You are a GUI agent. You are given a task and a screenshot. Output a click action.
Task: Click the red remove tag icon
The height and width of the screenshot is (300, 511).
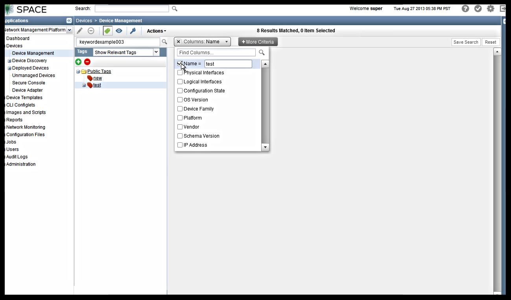(87, 62)
